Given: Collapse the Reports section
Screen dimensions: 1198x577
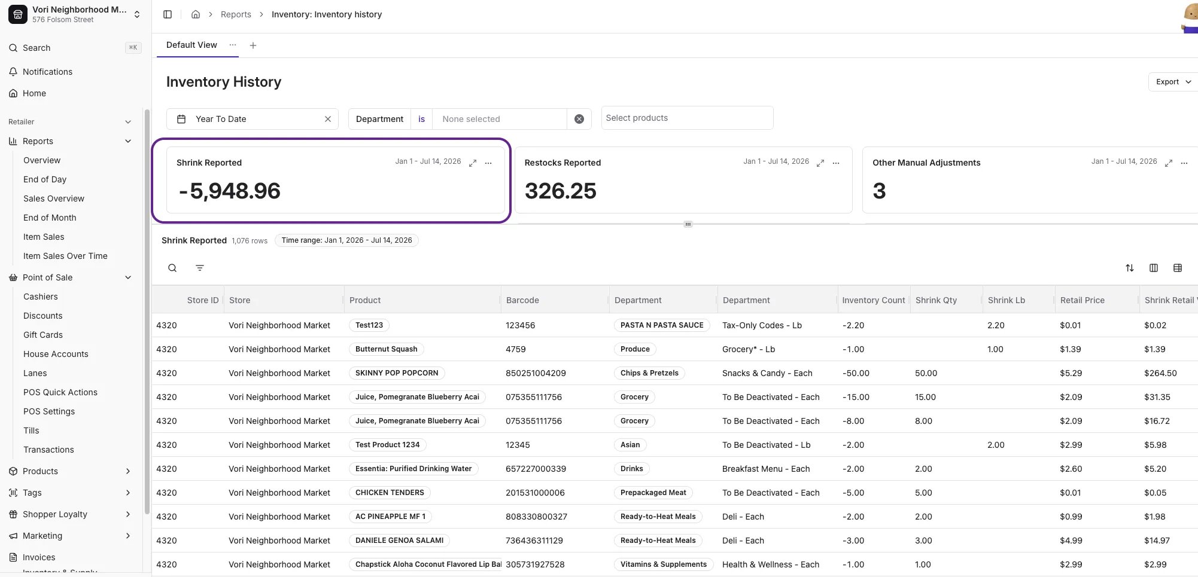Looking at the screenshot, I should coord(128,141).
